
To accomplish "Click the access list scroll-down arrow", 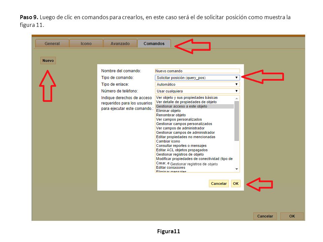I will [x=237, y=169].
